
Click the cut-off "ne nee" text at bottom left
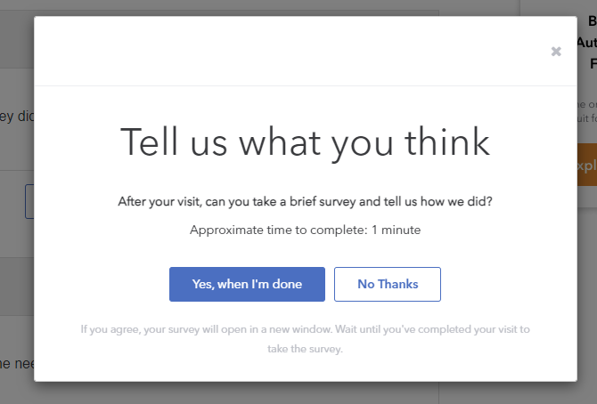(16, 362)
